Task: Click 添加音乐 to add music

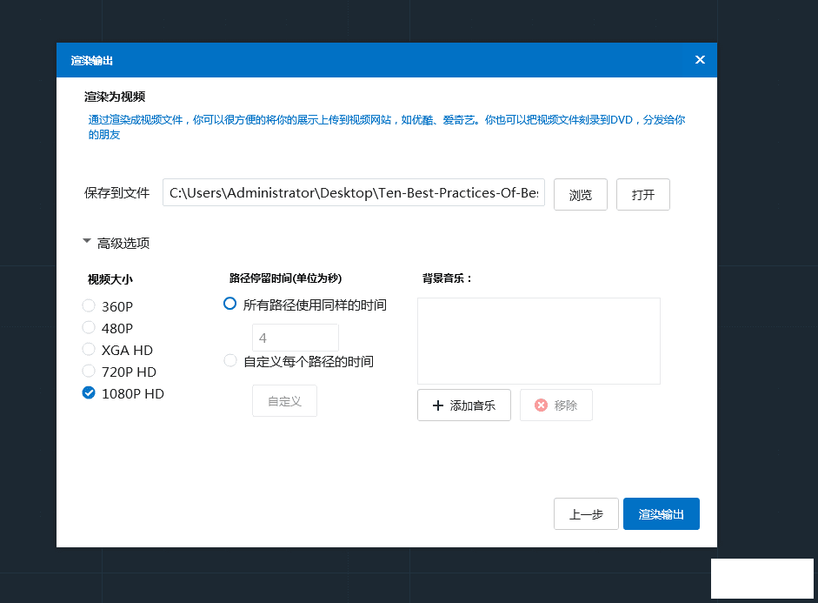Action: pyautogui.click(x=464, y=405)
